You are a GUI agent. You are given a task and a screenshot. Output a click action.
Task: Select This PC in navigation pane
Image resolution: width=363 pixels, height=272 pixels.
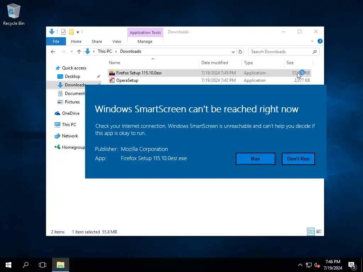tap(65, 125)
